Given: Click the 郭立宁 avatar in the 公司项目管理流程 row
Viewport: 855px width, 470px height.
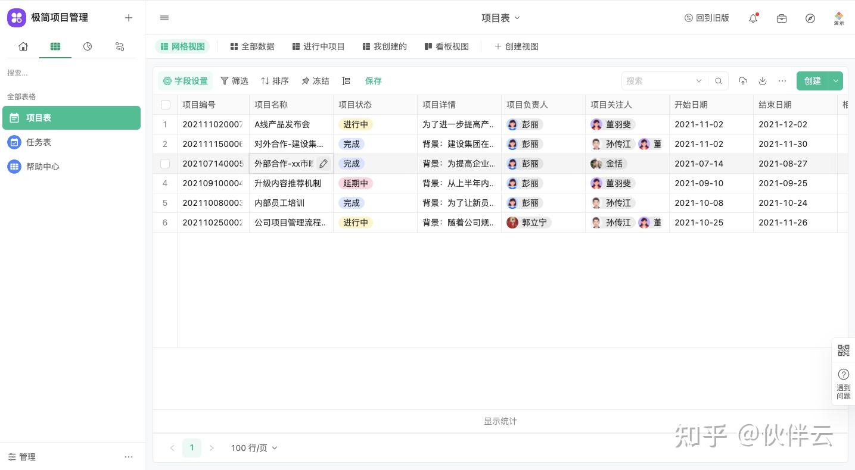Looking at the screenshot, I should [x=512, y=223].
